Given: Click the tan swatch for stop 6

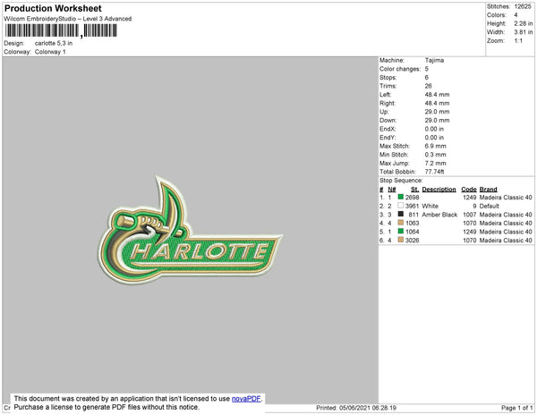Looking at the screenshot, I should point(400,240).
